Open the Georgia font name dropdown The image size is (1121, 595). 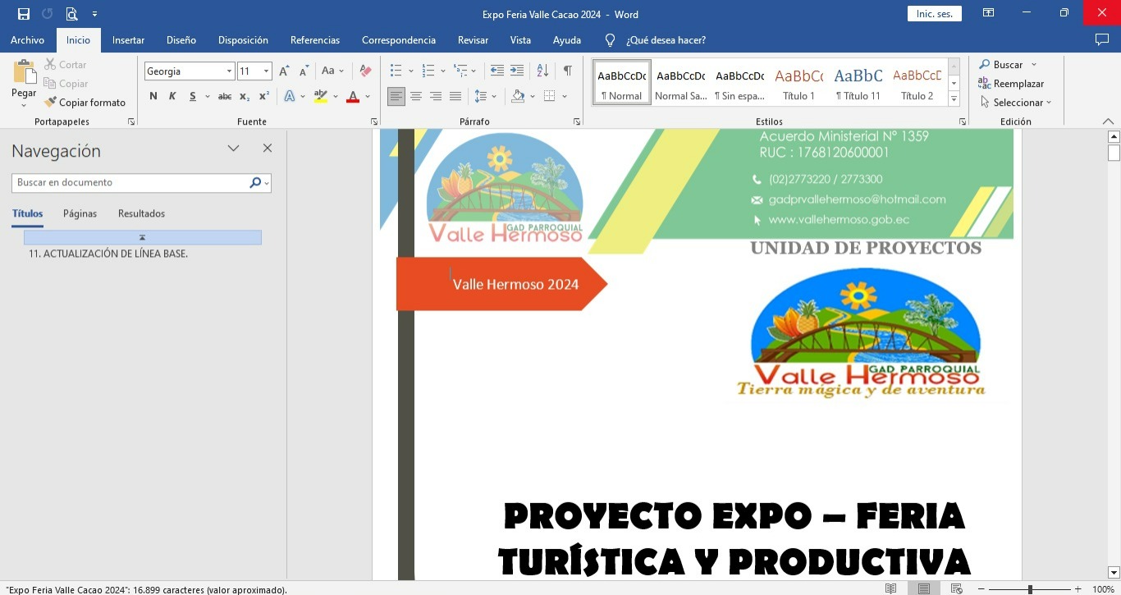click(x=229, y=71)
